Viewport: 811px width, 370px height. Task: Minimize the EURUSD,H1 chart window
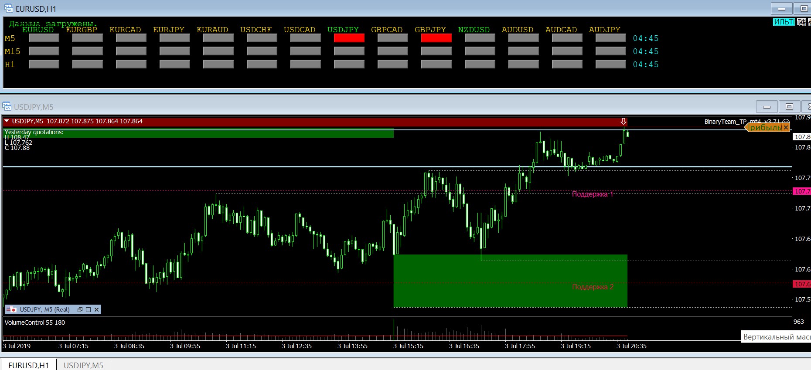pyautogui.click(x=782, y=9)
